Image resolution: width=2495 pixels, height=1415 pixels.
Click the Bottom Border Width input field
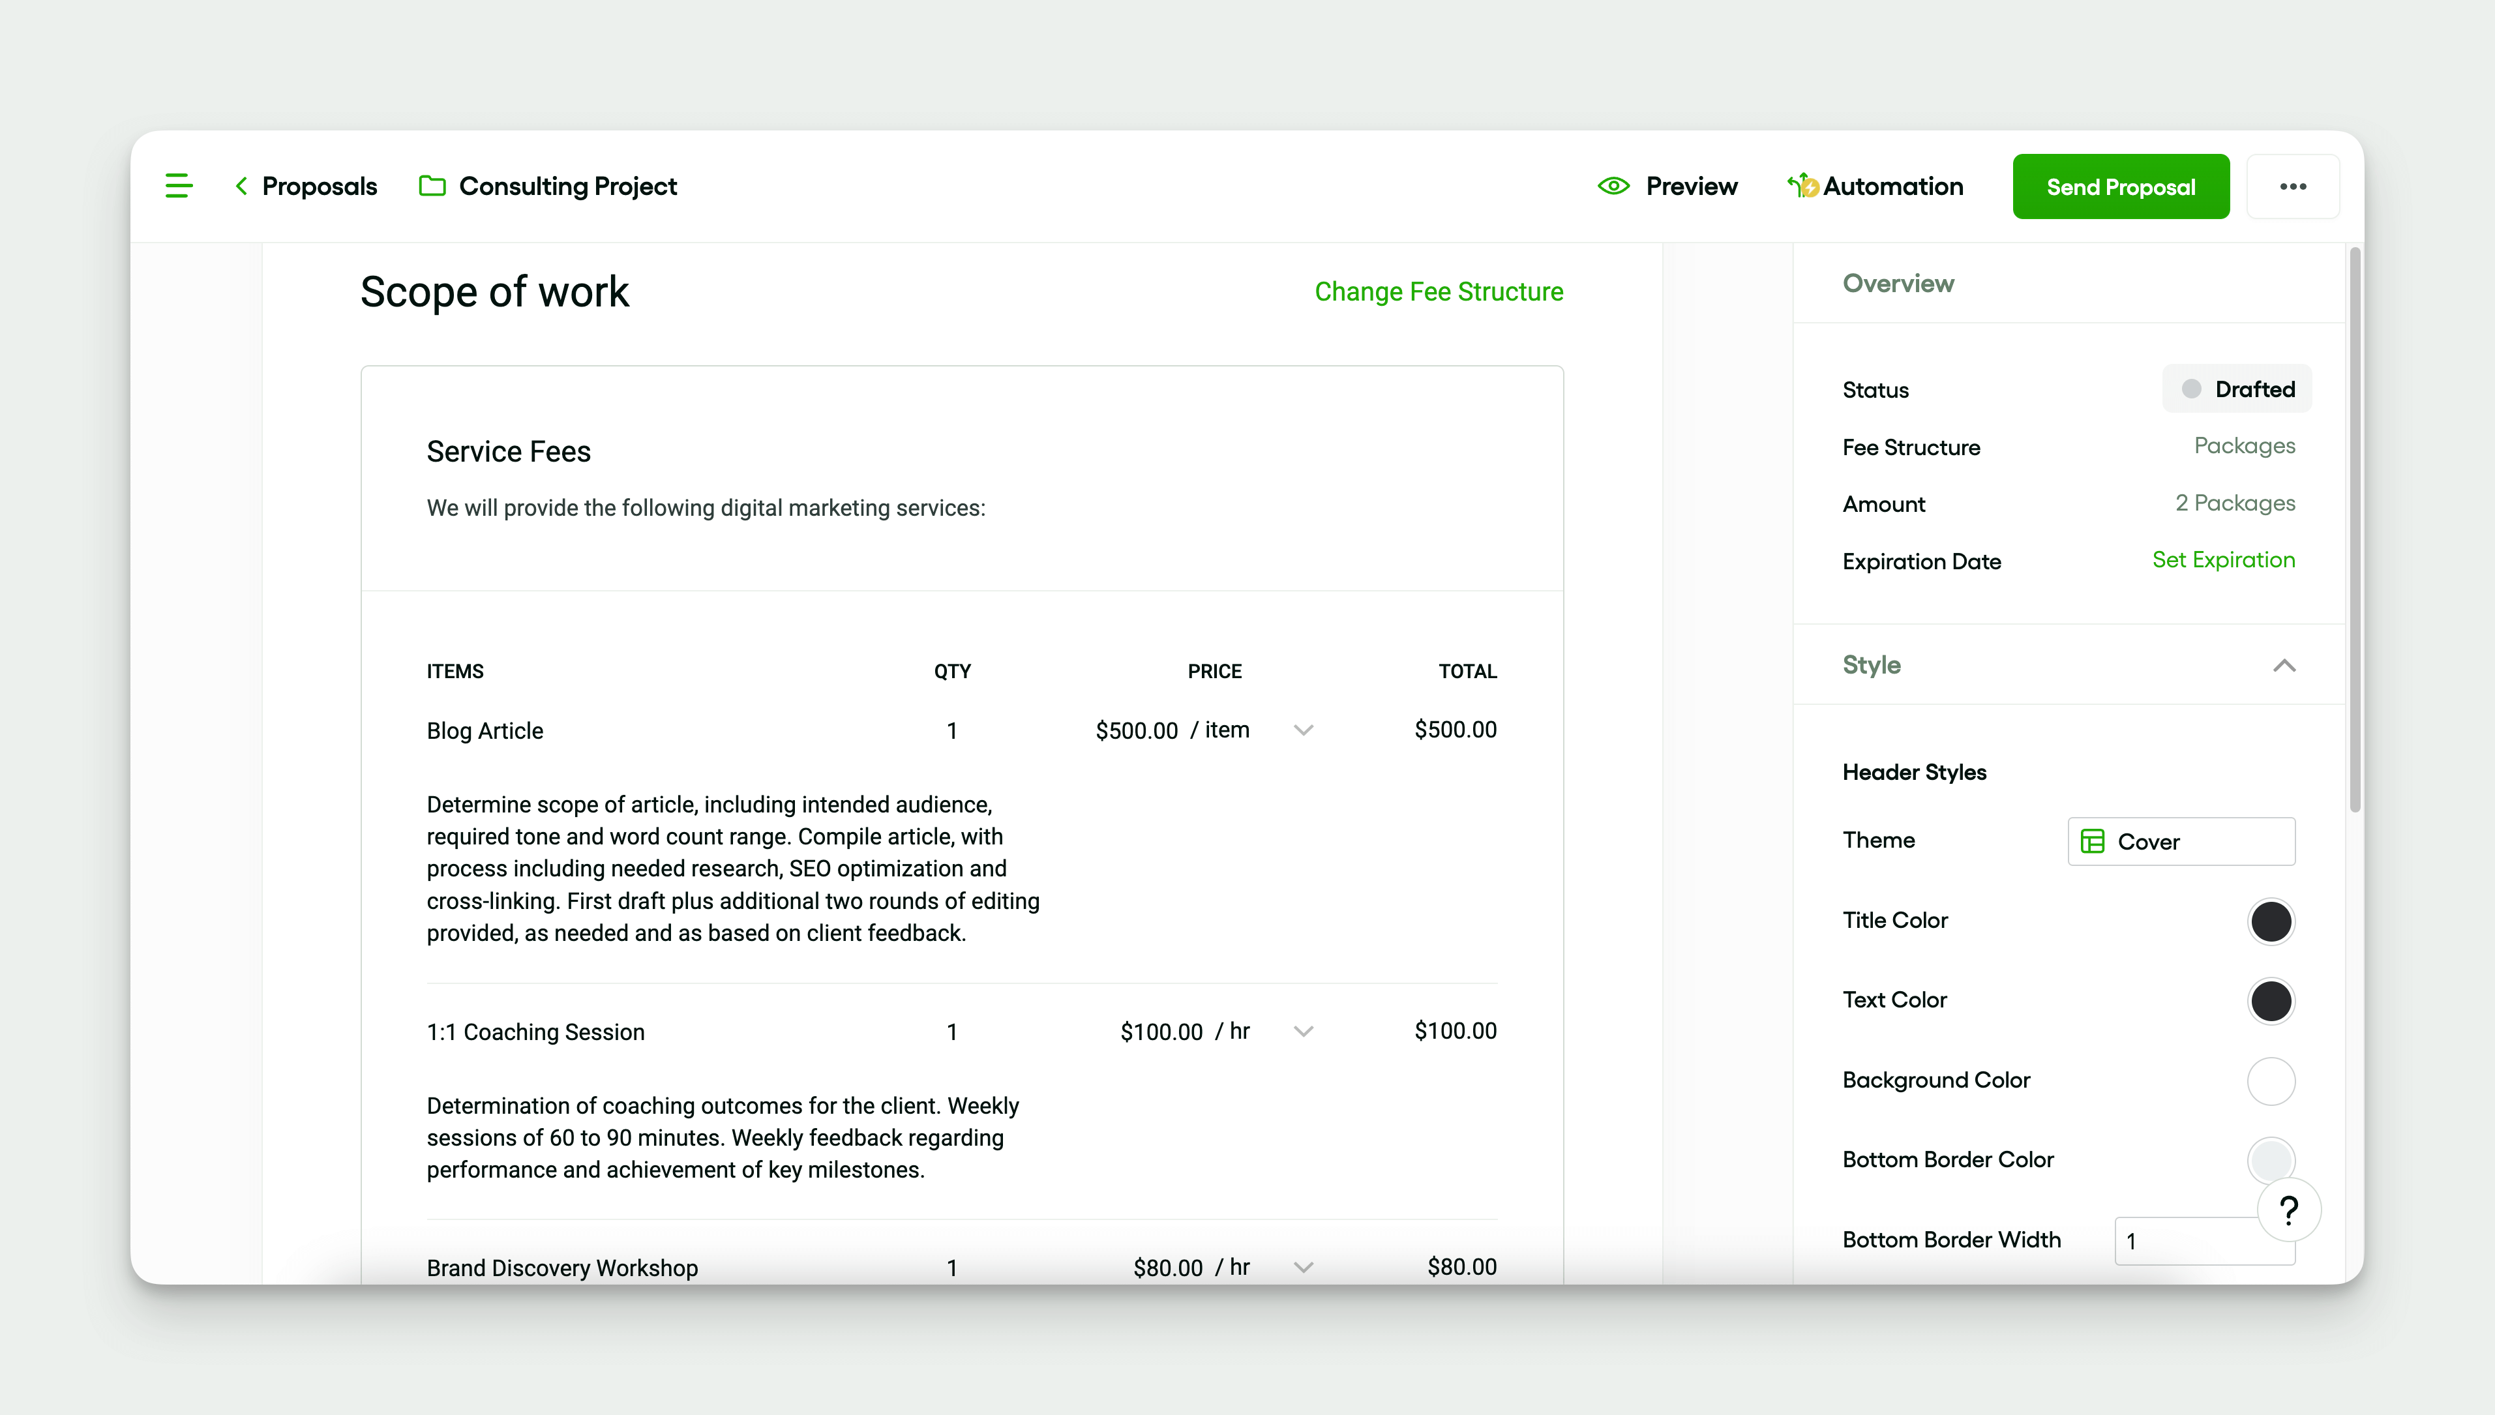tap(2205, 1241)
